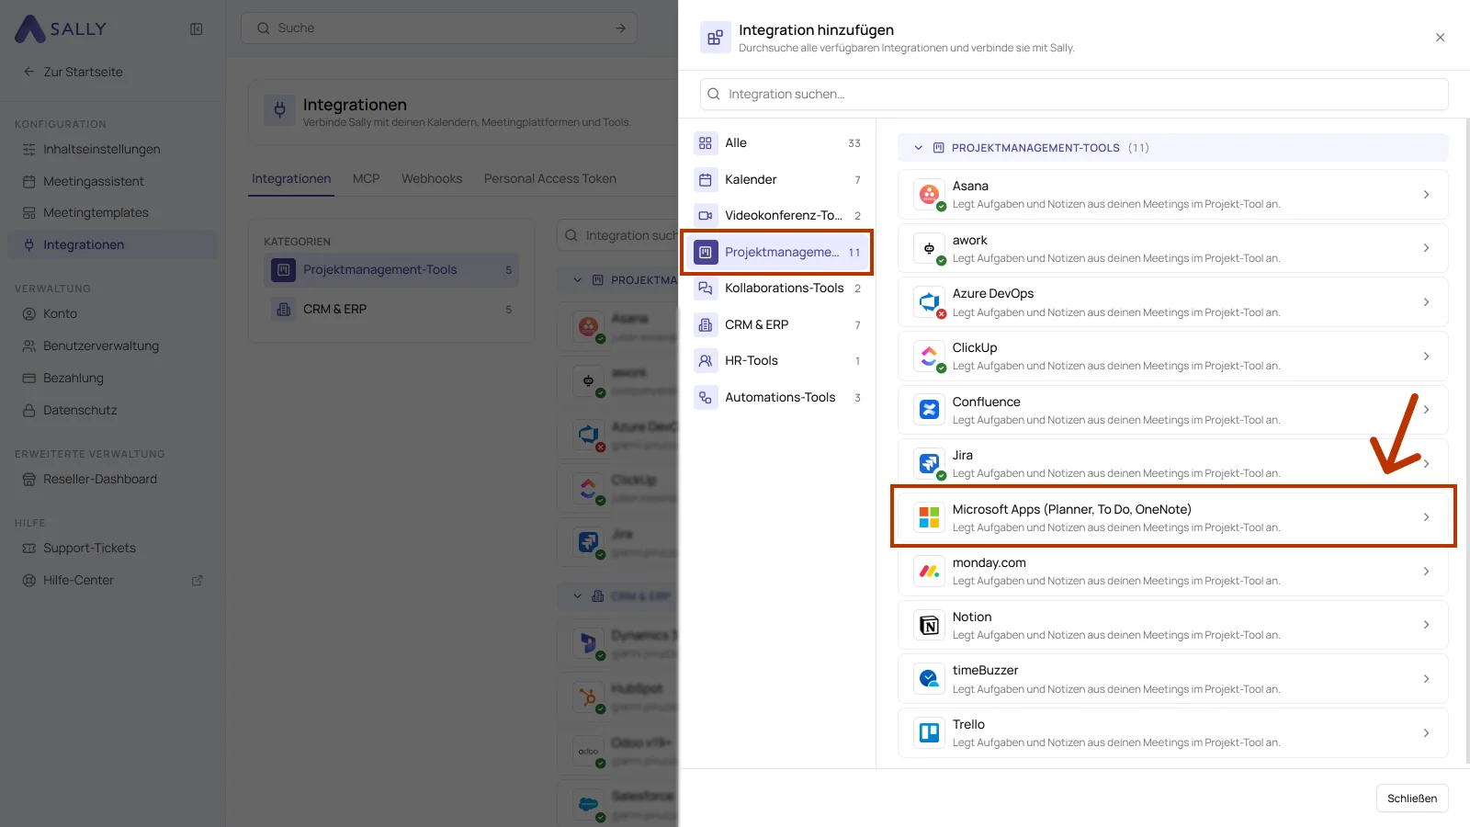Click the Schließen button
This screenshot has height=827, width=1470.
pyautogui.click(x=1412, y=798)
